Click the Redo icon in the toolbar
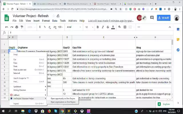 [x=12, y=27]
